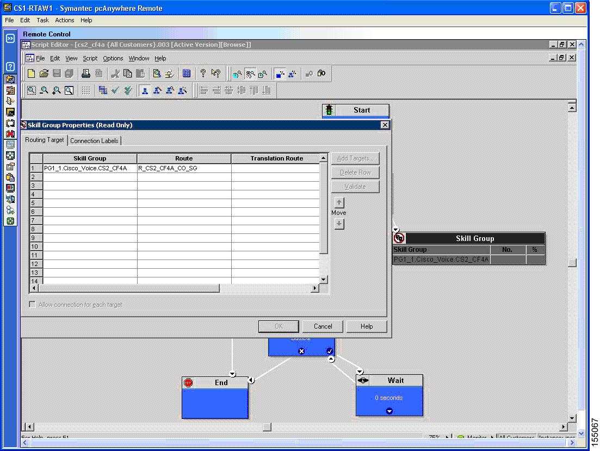The image size is (600, 451).
Task: Click the pcAnywhere sidebar question mark icon
Action: coord(10,66)
